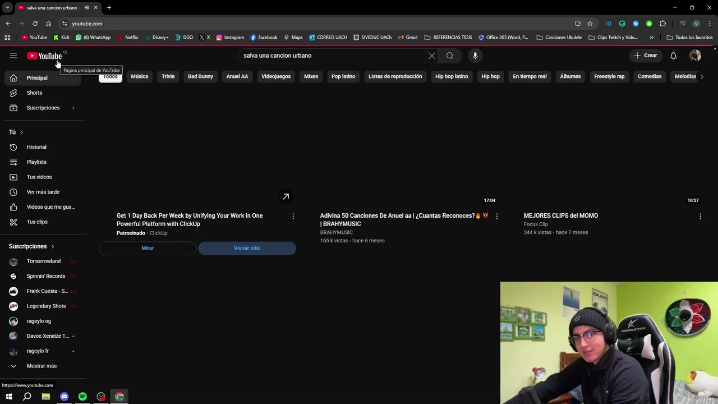This screenshot has width=718, height=404.
Task: Select the Trivia filter chip
Action: 168,76
